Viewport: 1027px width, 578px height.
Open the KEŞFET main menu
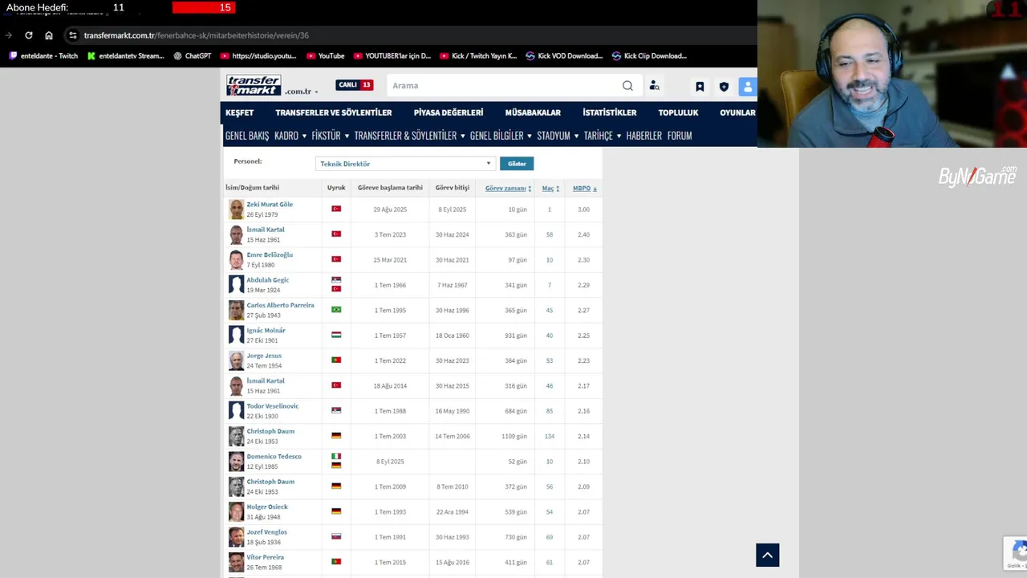pos(239,112)
